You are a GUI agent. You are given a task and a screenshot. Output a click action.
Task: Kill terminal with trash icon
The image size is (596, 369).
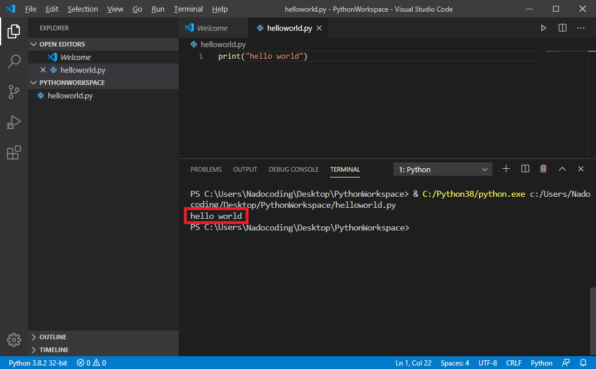(543, 169)
